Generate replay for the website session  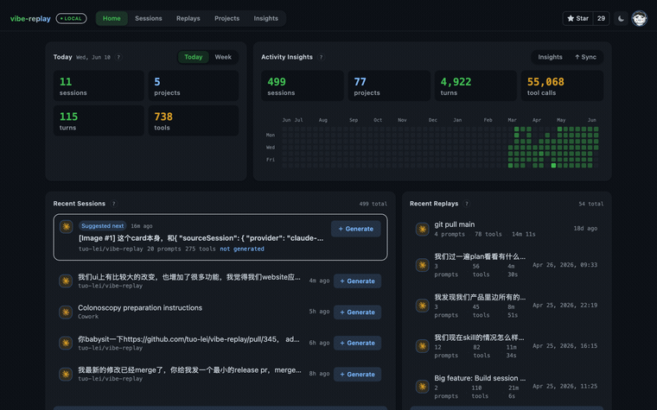357,281
